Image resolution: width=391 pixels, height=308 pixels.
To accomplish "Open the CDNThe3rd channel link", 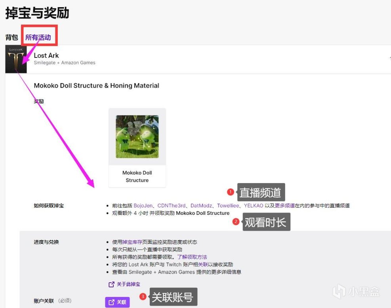I will tap(171, 206).
